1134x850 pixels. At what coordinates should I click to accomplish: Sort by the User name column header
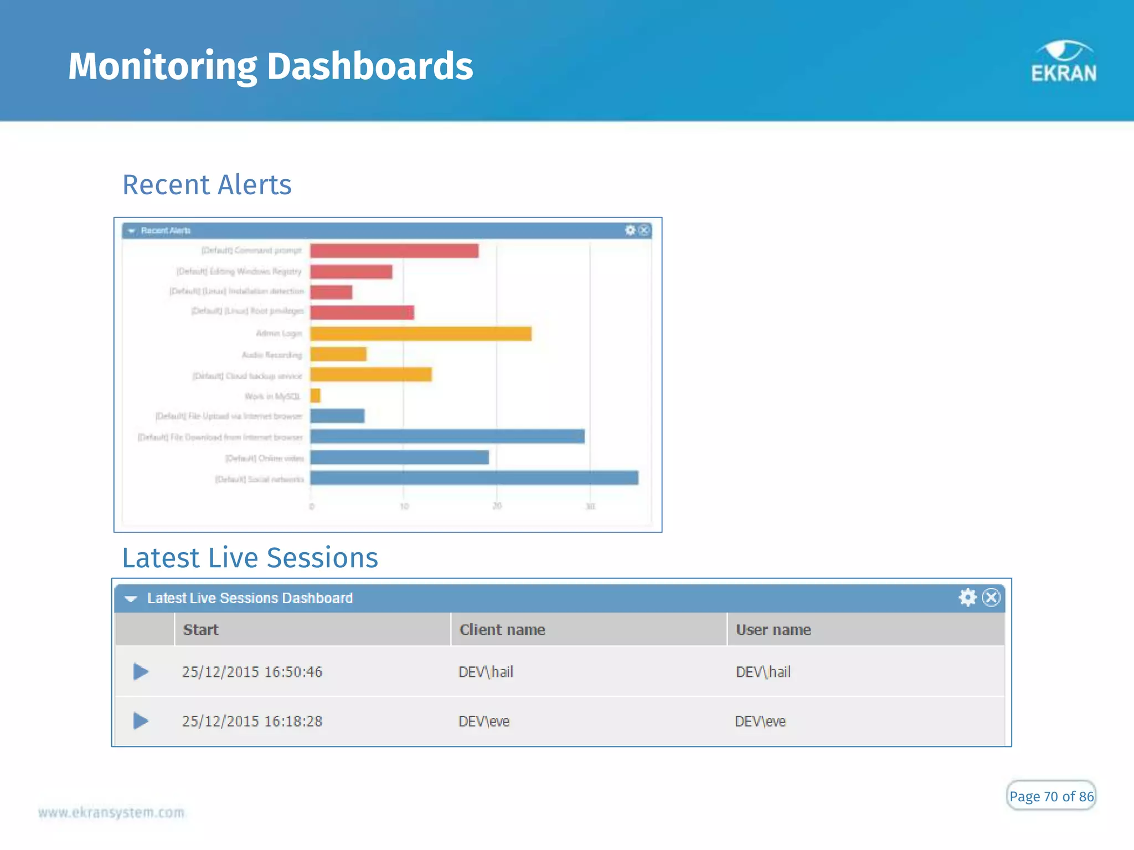click(866, 629)
